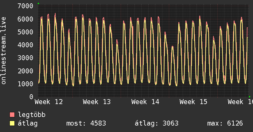Click the 7000 y-axis tick label
The height and width of the screenshot is (132, 253).
click(25, 6)
